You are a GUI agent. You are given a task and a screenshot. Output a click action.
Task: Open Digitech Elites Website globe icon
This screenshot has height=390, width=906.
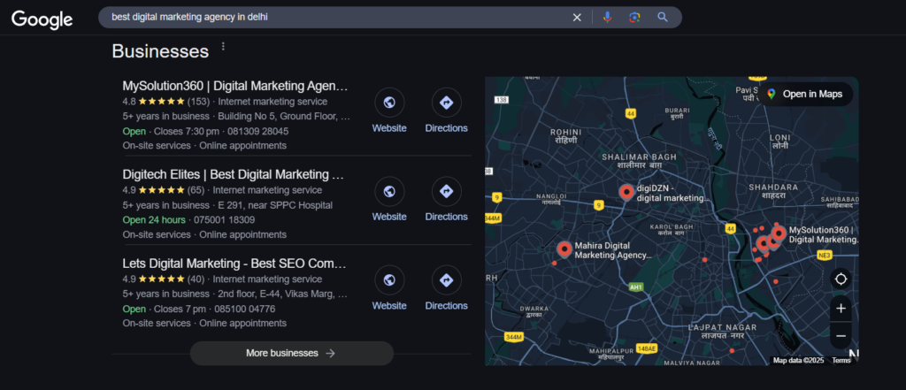389,191
